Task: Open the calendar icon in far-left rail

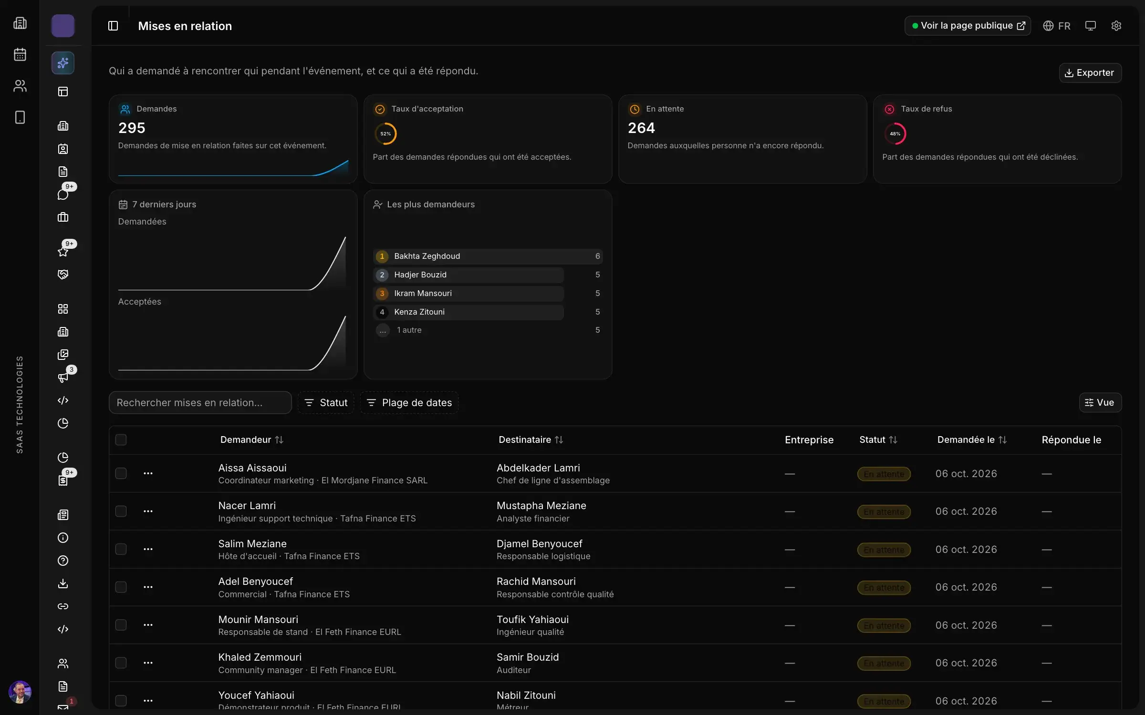Action: (20, 54)
